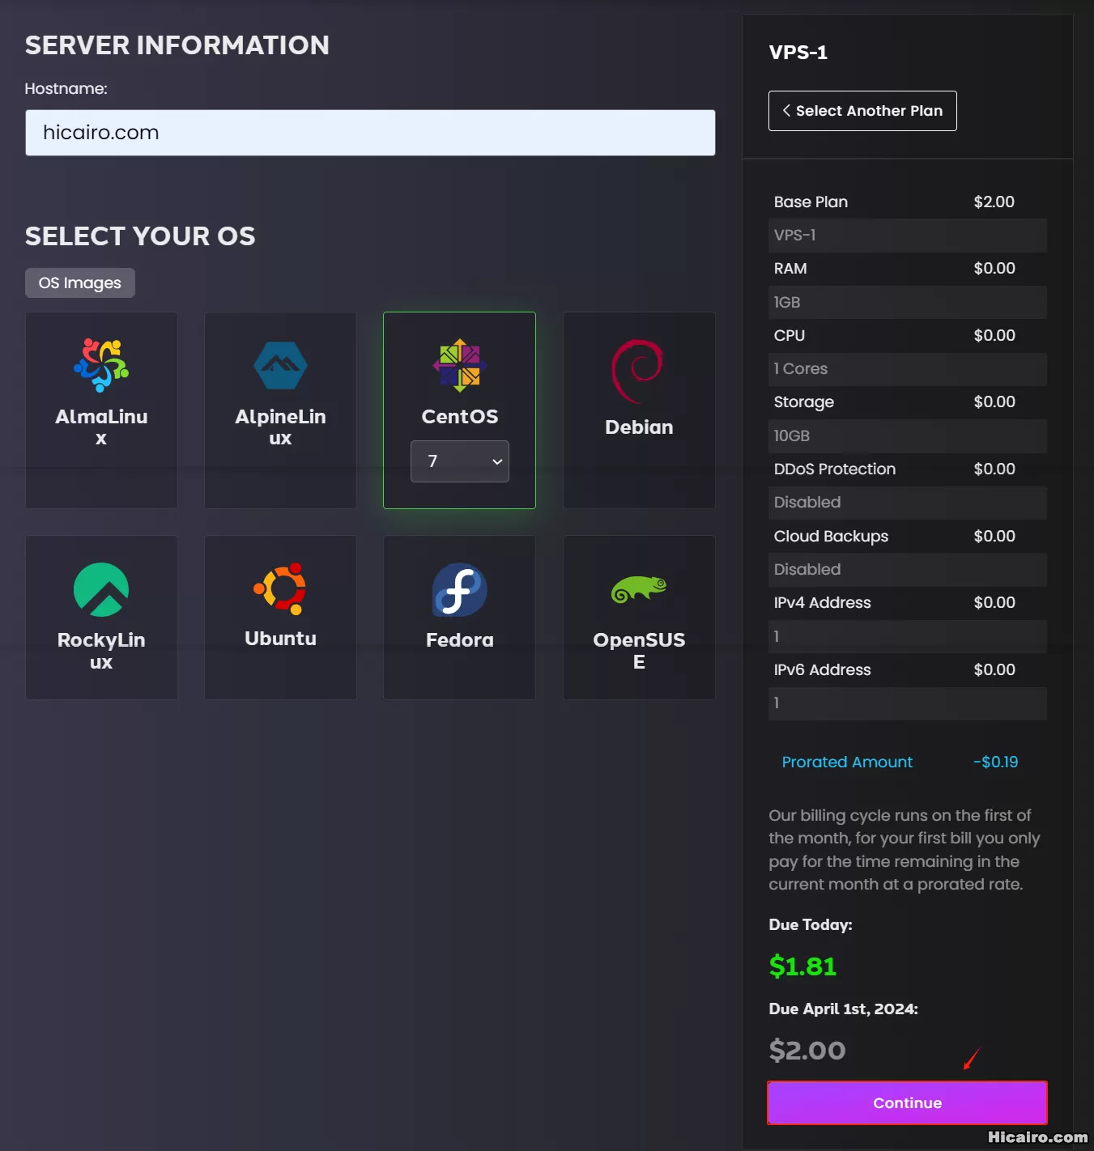Click the Ubuntu card label
Screen dimensions: 1094x1151
[x=280, y=639]
